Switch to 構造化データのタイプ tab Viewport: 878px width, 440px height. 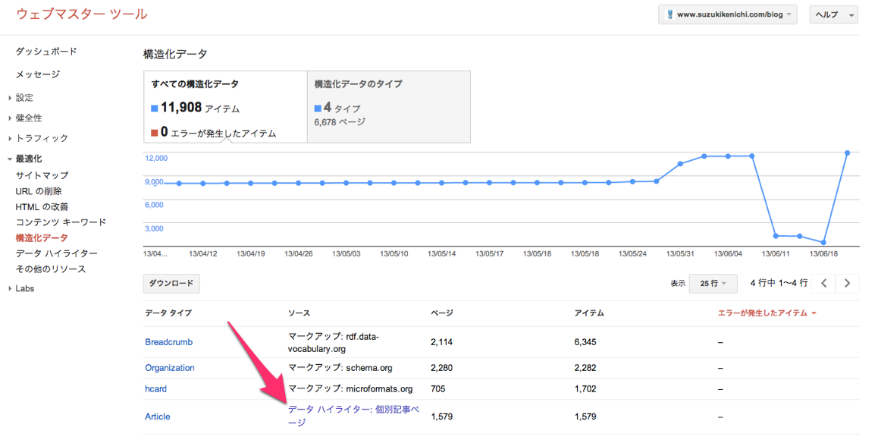[389, 106]
